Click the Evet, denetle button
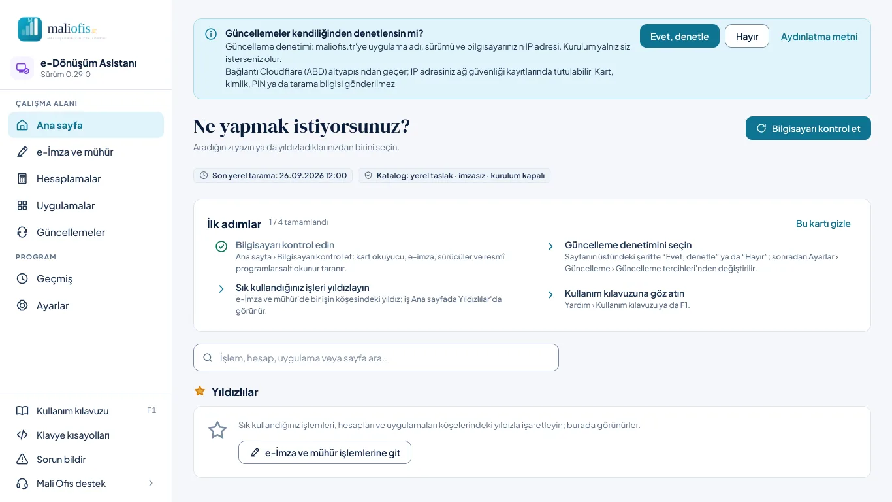892x502 pixels. [x=680, y=36]
